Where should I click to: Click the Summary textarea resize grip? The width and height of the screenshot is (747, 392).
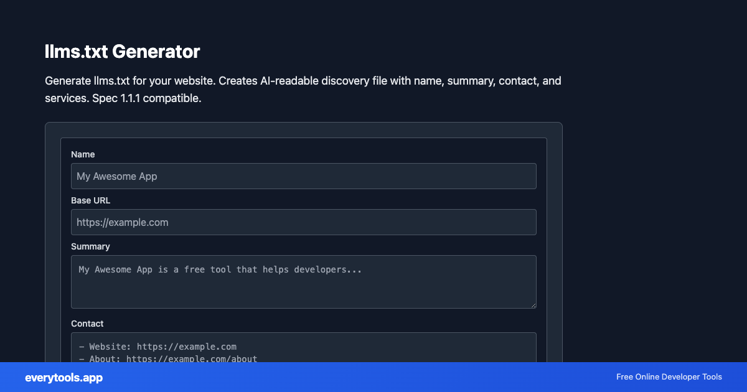[x=533, y=304]
